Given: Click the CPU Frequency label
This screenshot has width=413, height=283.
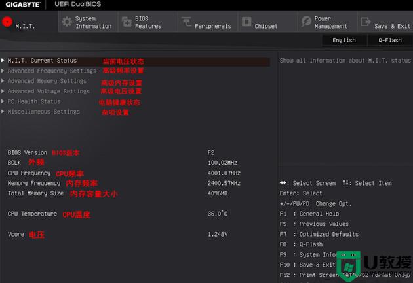Looking at the screenshot, I should pyautogui.click(x=29, y=173).
